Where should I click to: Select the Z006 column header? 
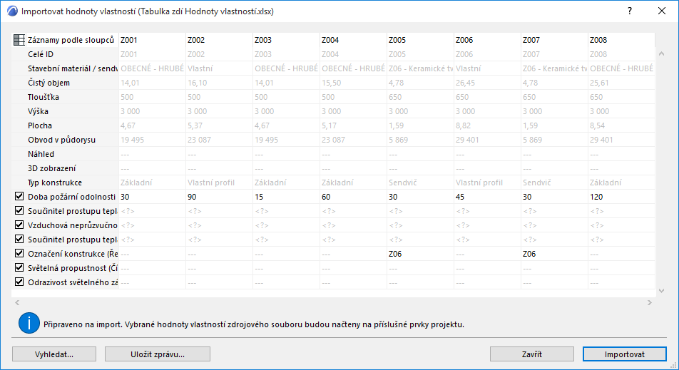[488, 40]
